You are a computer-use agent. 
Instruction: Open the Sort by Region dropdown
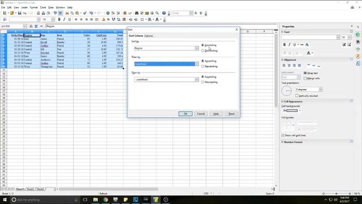tap(196, 48)
